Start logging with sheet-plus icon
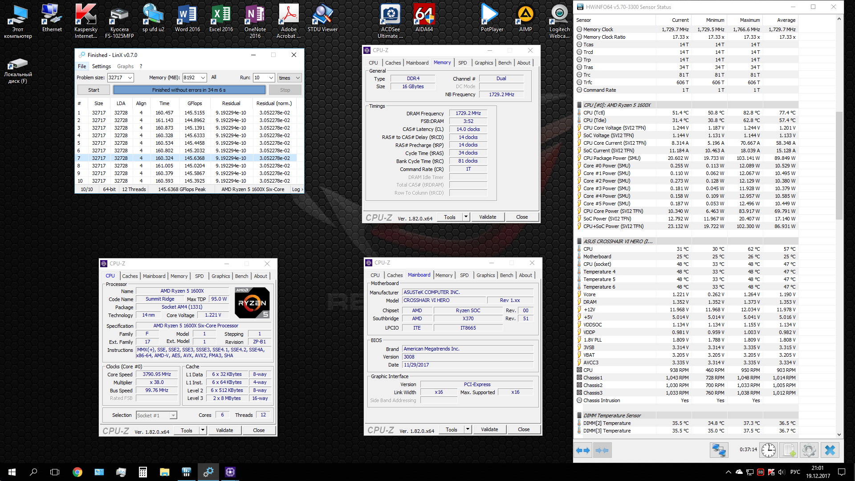 789,450
